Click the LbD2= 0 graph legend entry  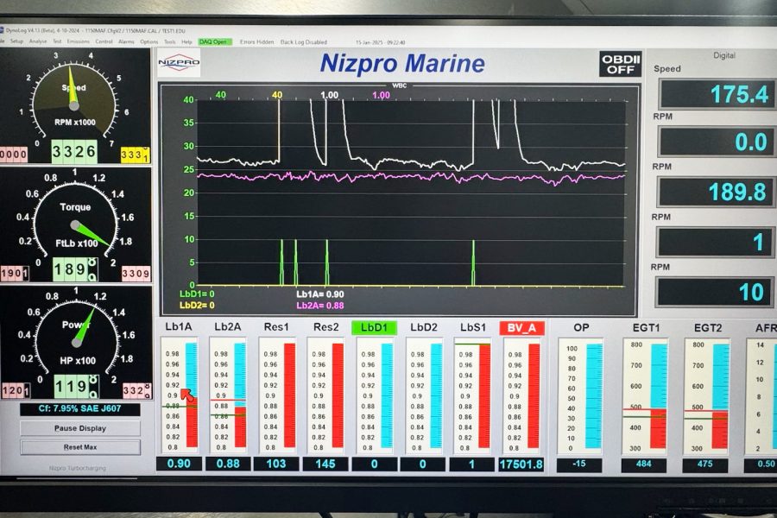[x=197, y=306]
